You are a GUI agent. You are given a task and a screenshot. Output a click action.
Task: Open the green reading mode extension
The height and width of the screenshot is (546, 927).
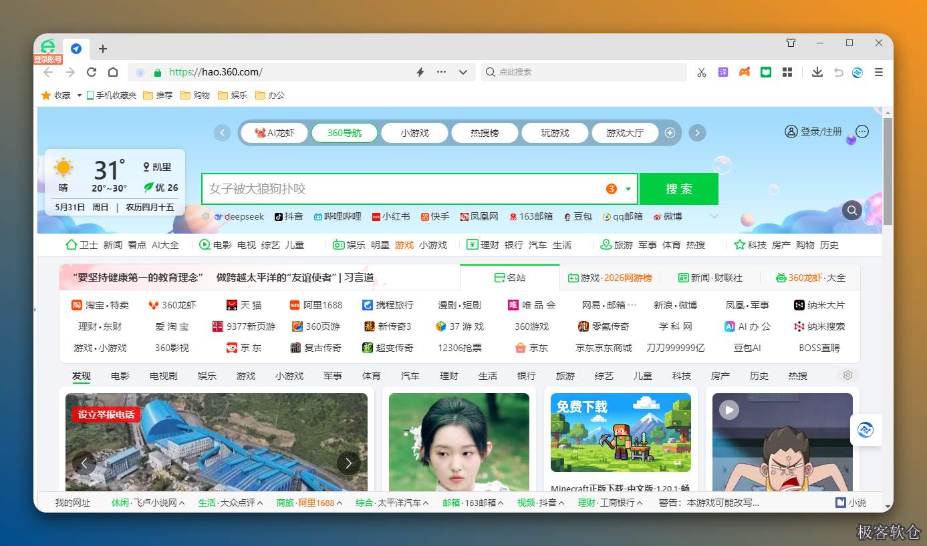(766, 72)
